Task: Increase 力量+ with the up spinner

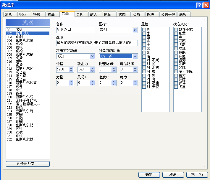Action: pyautogui.click(x=71, y=82)
